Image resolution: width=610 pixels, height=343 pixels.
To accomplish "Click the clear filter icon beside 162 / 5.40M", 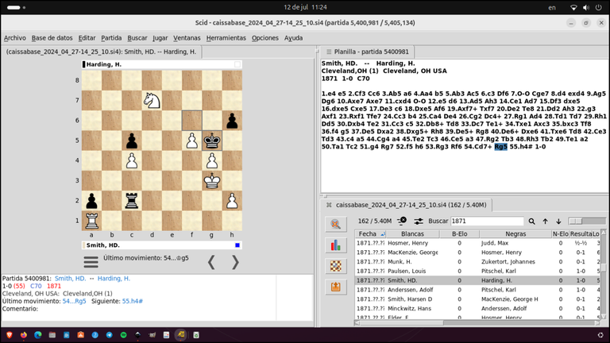I will click(402, 221).
